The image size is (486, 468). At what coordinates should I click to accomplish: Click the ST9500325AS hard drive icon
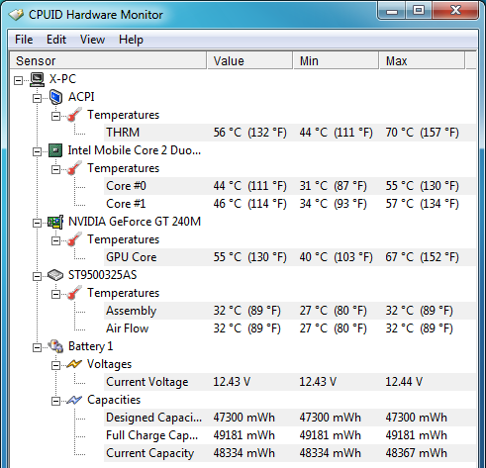[55, 275]
